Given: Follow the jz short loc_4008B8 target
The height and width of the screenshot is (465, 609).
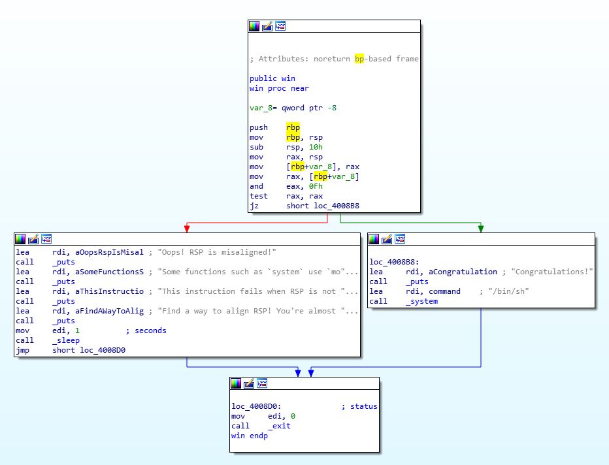Looking at the screenshot, I should pyautogui.click(x=337, y=206).
